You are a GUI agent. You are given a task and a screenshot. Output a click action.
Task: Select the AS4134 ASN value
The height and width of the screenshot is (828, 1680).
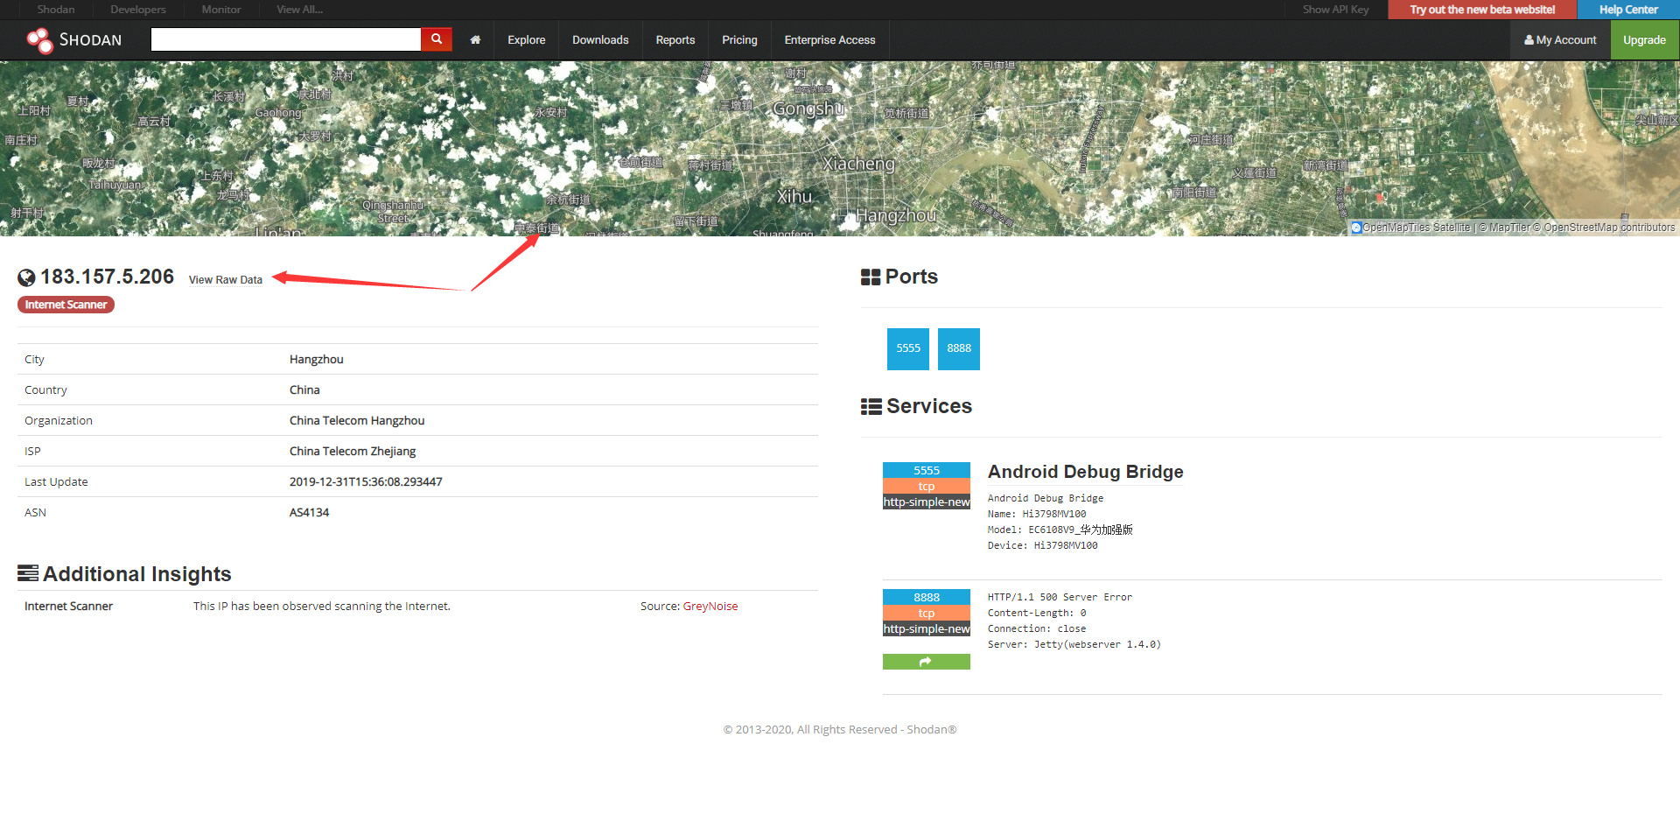click(x=310, y=513)
